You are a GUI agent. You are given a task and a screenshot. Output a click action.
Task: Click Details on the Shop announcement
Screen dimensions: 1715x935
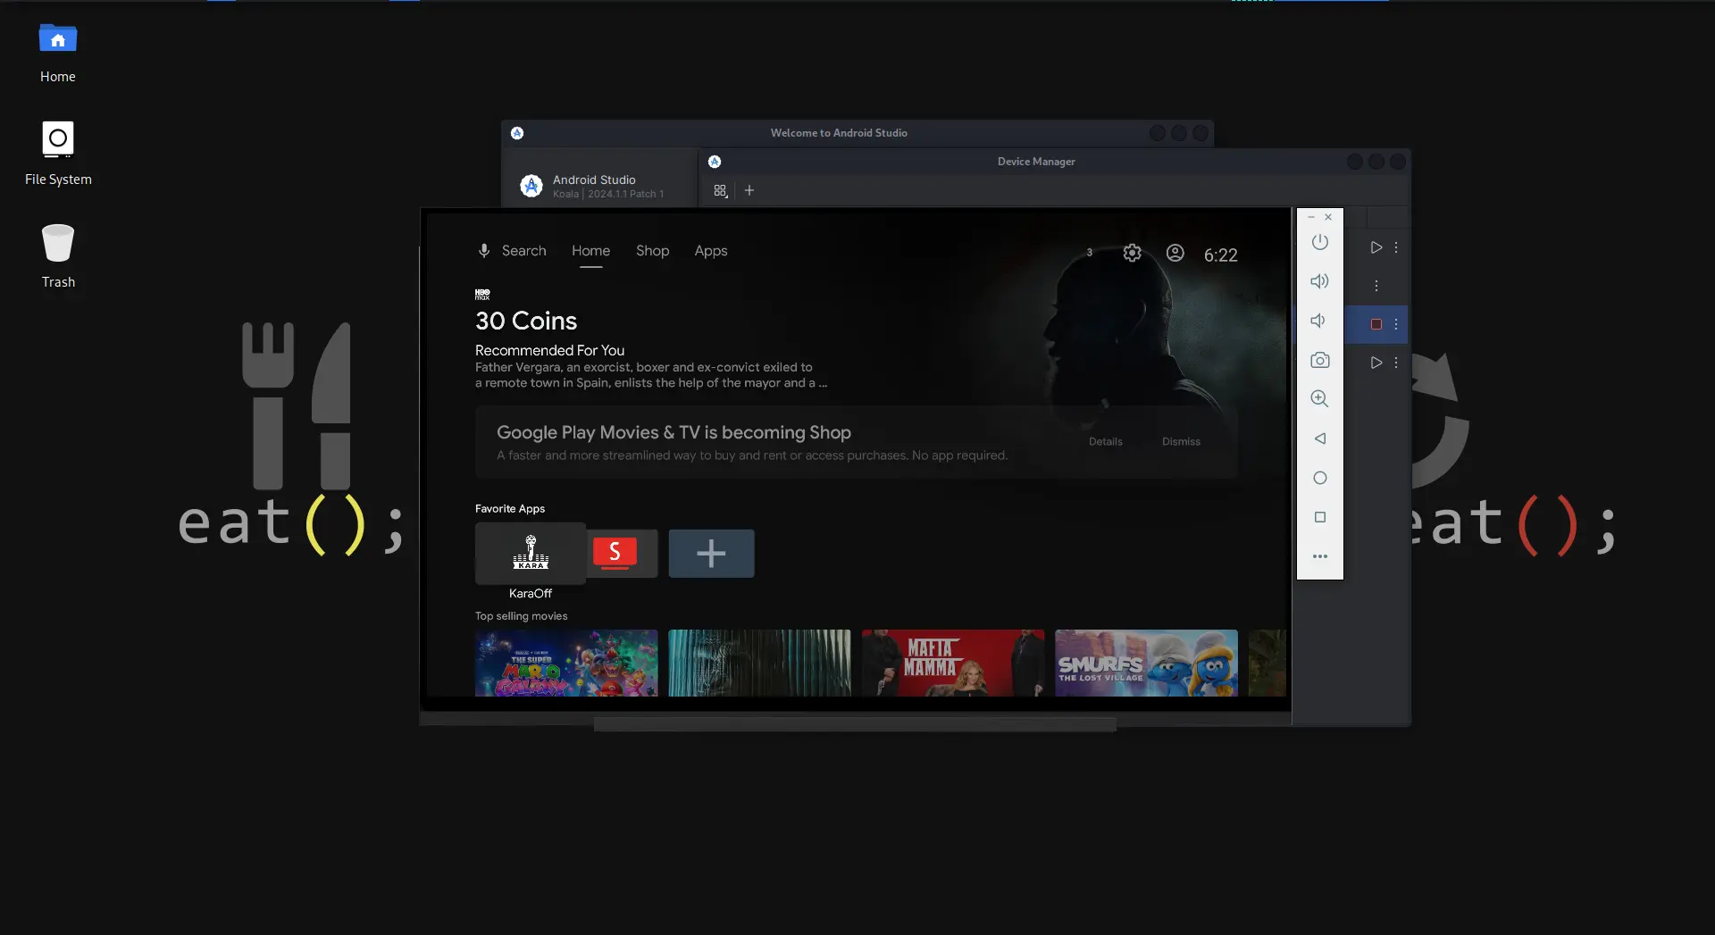click(1106, 442)
